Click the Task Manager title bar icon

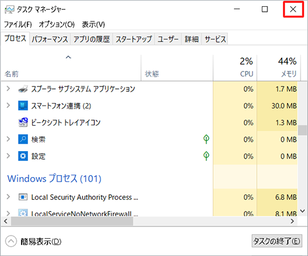[x=9, y=10]
